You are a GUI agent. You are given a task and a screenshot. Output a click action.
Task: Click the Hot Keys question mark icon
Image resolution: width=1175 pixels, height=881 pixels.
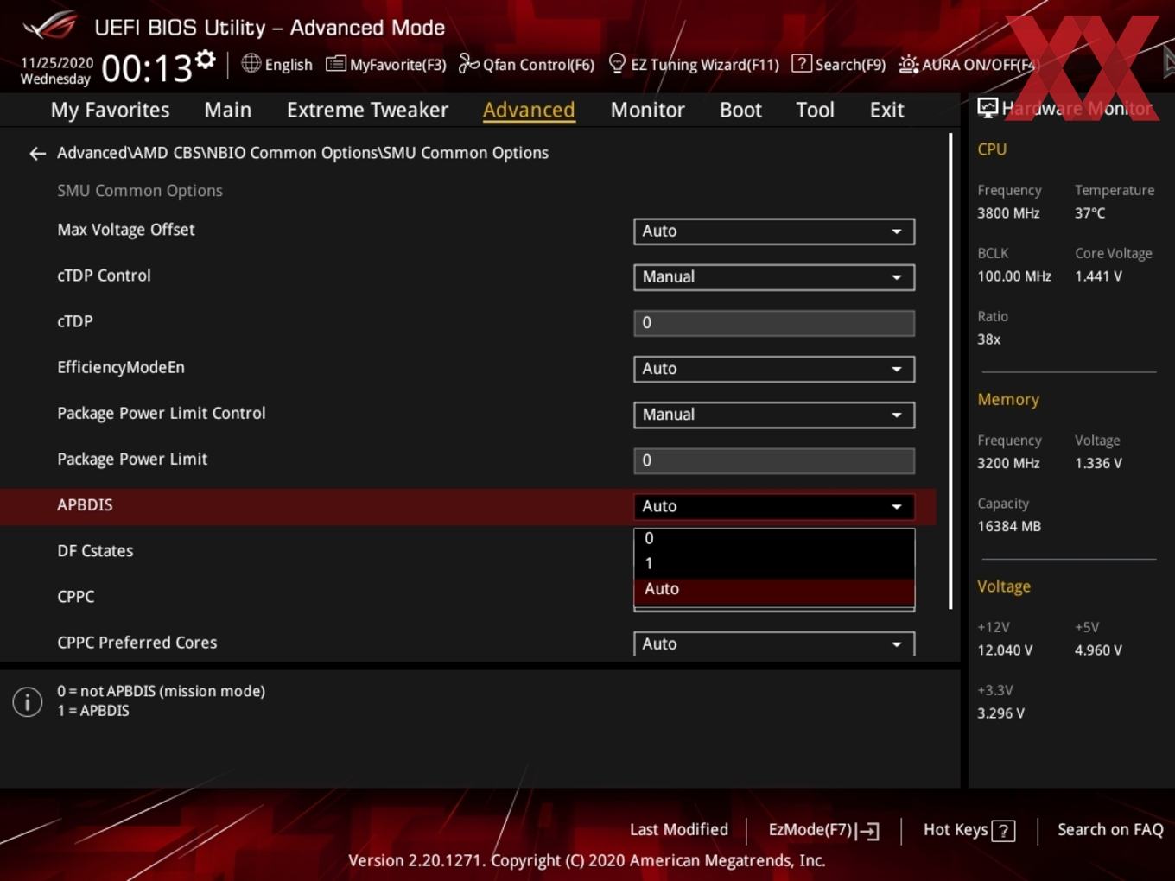coord(1003,831)
